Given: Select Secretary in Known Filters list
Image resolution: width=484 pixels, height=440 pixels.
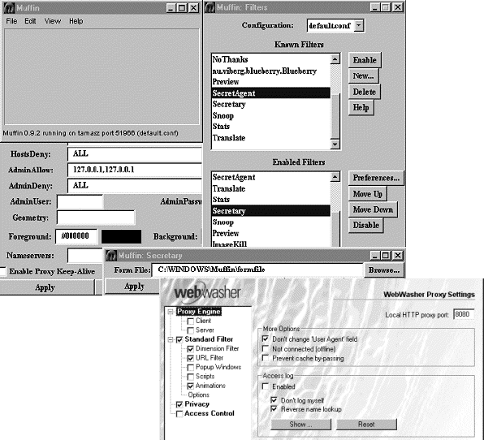Looking at the screenshot, I should point(271,104).
